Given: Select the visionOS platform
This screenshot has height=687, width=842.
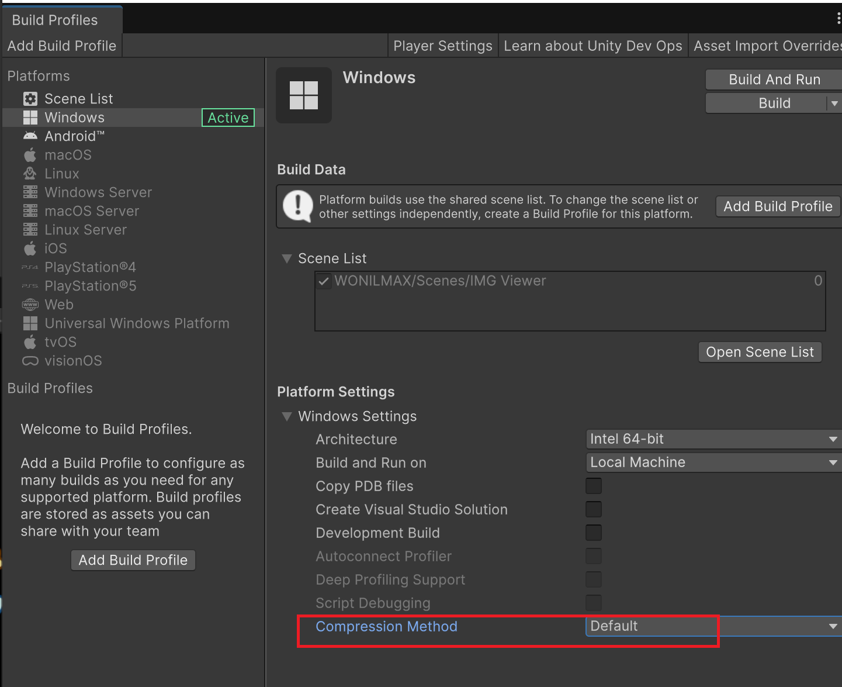Looking at the screenshot, I should [133, 361].
